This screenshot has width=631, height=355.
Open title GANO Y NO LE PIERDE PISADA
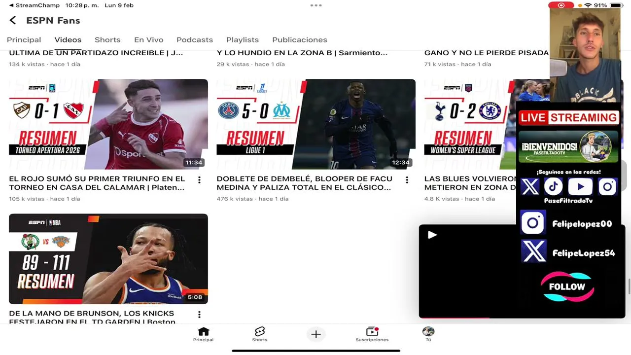(x=486, y=53)
